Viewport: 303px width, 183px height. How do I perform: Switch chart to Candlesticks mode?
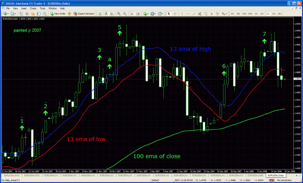click(106, 14)
